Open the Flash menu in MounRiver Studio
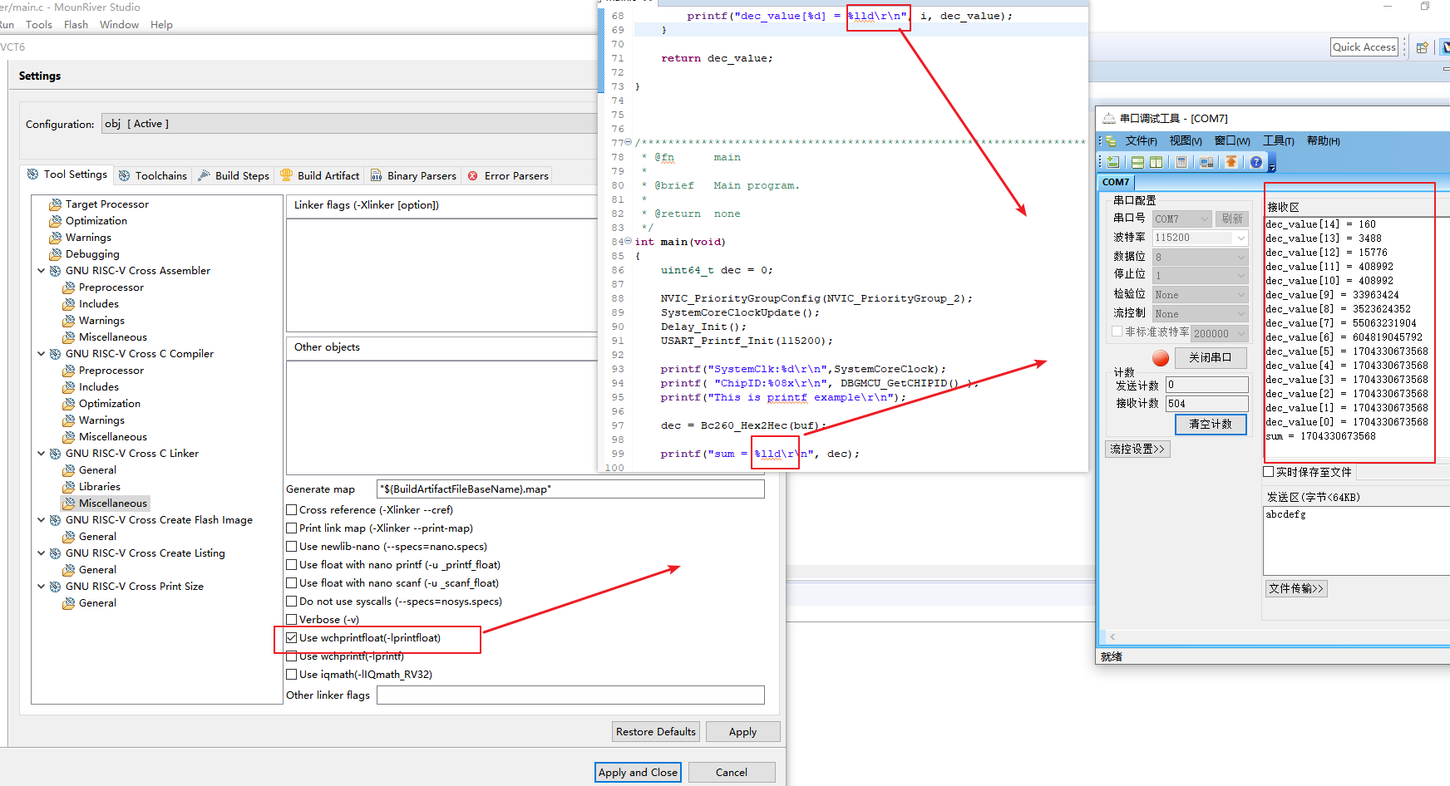The image size is (1450, 786). 76,24
